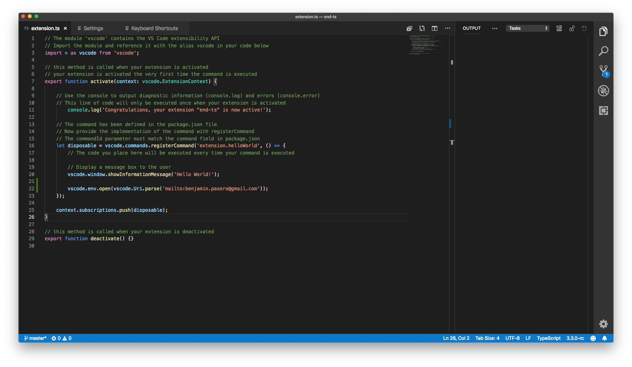Click the macOS window zoom green button
Viewport: 632px width, 367px height.
[x=36, y=16]
